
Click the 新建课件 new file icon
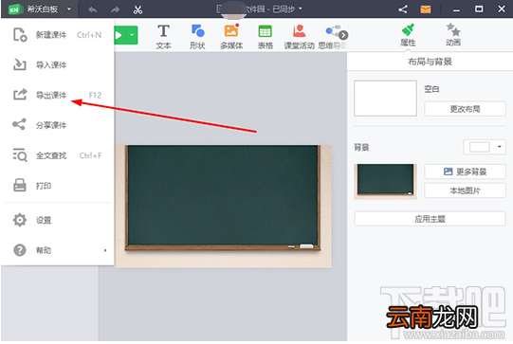click(20, 35)
